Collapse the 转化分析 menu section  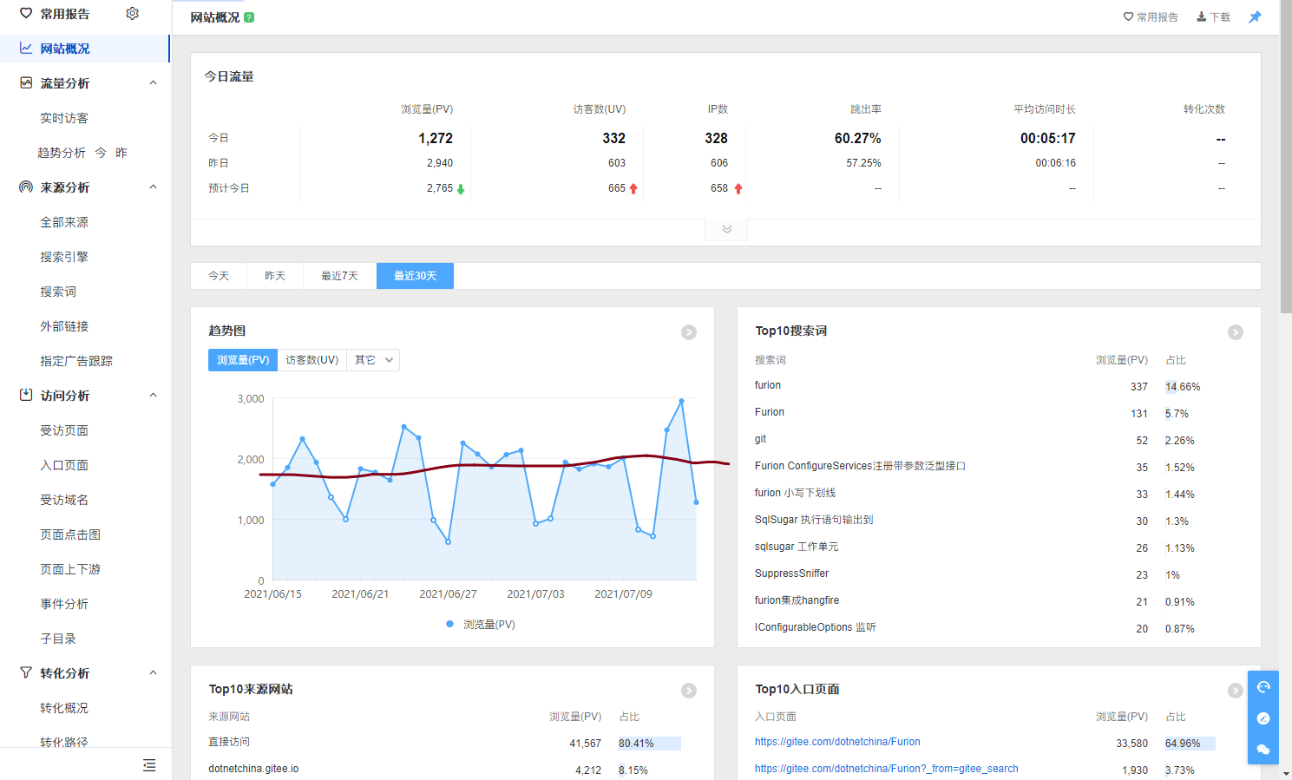coord(154,673)
